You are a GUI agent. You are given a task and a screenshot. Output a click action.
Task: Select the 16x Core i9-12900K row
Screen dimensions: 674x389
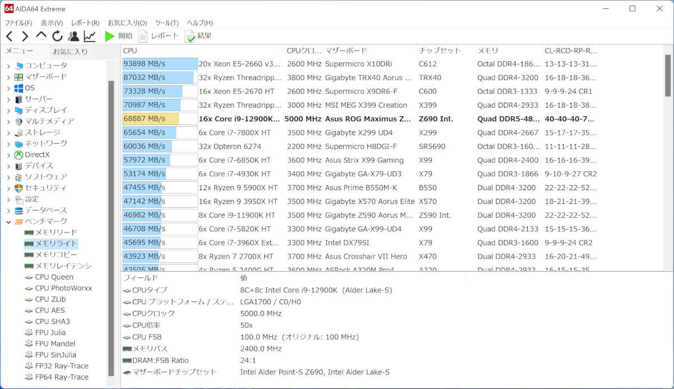click(x=359, y=119)
